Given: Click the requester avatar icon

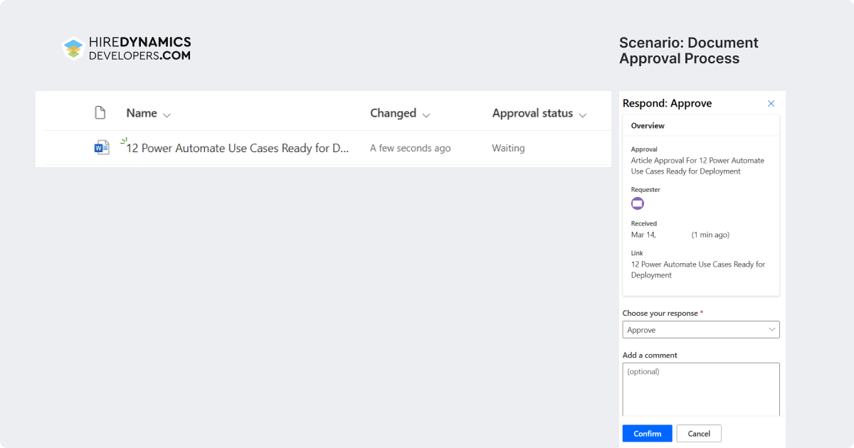Looking at the screenshot, I should [x=638, y=203].
